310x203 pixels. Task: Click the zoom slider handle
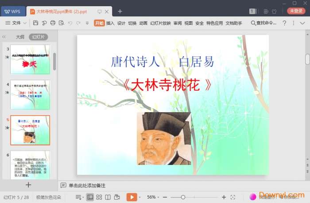183,197
